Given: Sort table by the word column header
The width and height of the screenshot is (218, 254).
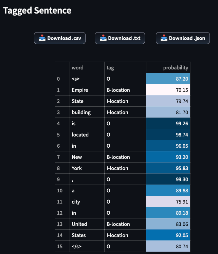Looking at the screenshot, I should point(87,68).
